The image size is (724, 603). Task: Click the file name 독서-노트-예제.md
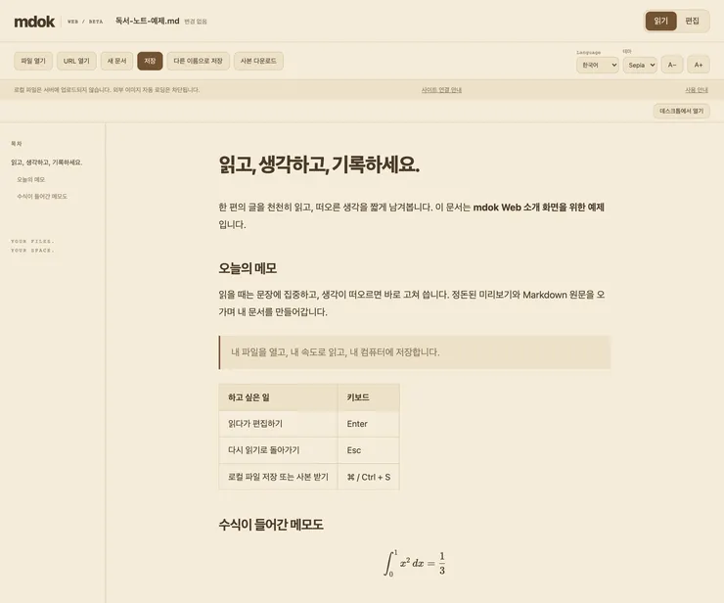[x=148, y=21]
